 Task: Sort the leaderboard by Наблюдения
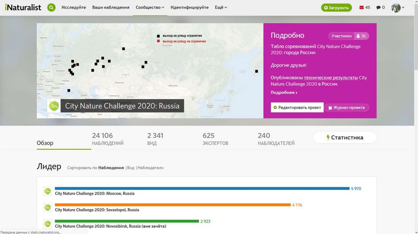pyautogui.click(x=111, y=168)
